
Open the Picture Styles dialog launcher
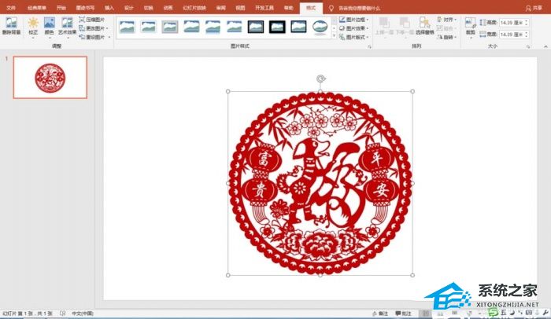coord(369,46)
